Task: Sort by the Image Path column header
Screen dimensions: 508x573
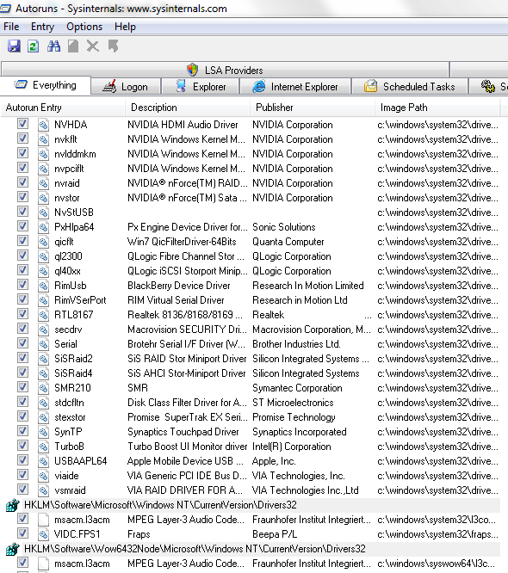Action: tap(437, 108)
